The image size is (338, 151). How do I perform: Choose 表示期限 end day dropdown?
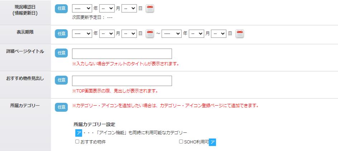pyautogui.click(x=218, y=34)
